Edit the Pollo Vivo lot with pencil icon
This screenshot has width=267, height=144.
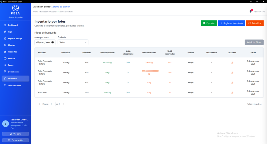pyautogui.click(x=232, y=92)
